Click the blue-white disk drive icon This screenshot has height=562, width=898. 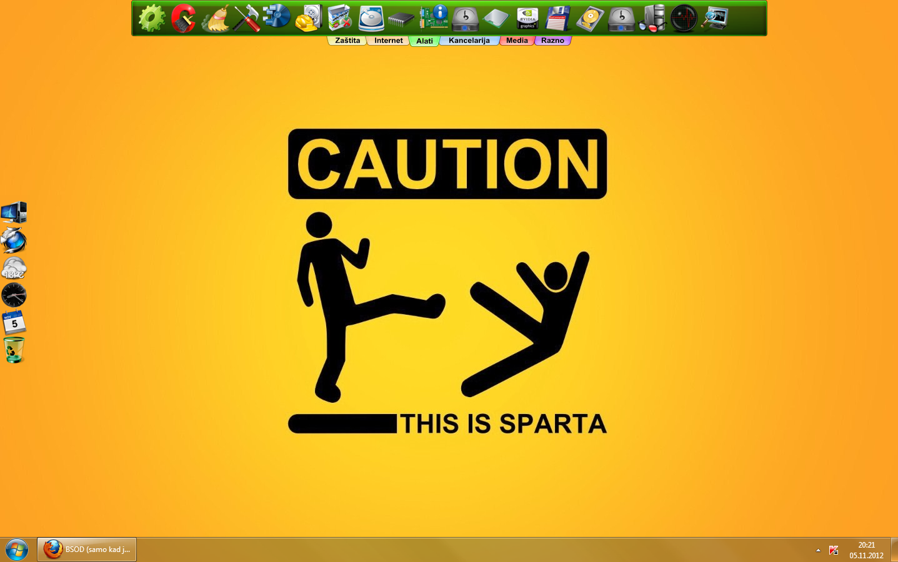[371, 18]
